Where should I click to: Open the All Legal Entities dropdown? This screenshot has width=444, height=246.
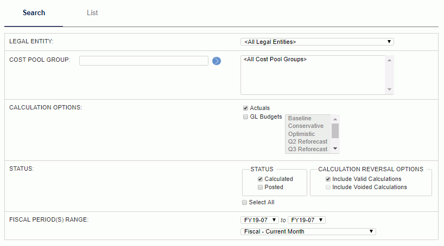pos(317,42)
